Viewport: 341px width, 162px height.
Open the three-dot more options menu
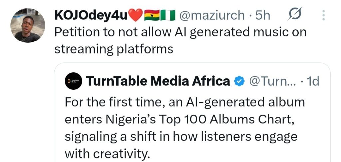323,15
